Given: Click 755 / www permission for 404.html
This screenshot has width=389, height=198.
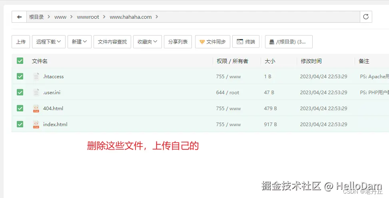Looking at the screenshot, I should [228, 108].
